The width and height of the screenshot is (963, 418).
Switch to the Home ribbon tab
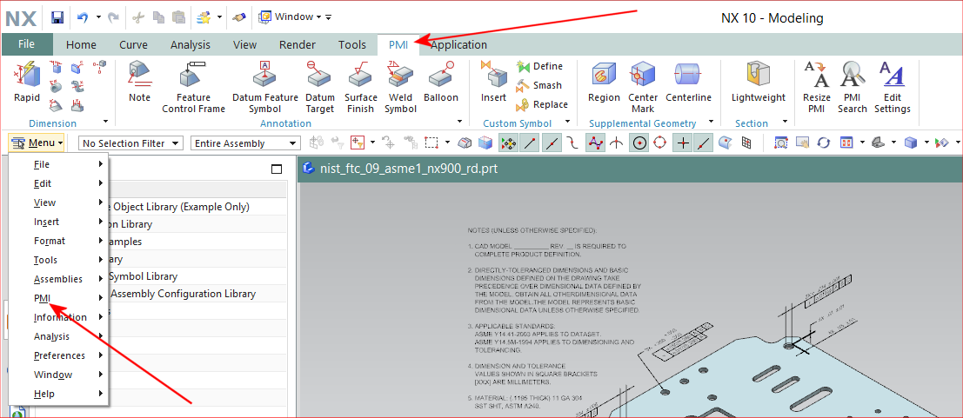pos(81,45)
